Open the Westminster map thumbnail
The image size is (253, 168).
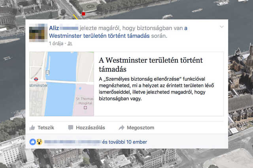click(x=62, y=84)
